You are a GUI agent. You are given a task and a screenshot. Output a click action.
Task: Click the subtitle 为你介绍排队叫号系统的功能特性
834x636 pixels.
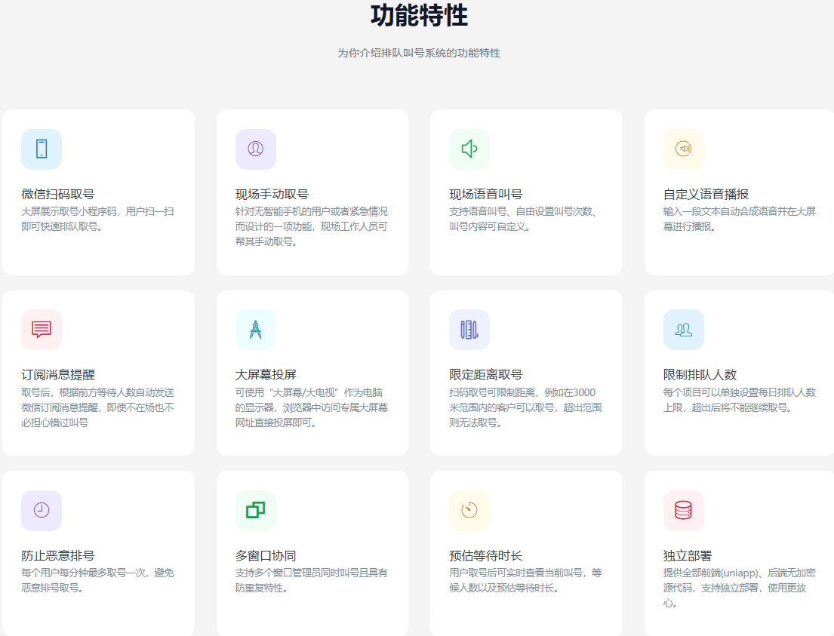(x=419, y=54)
